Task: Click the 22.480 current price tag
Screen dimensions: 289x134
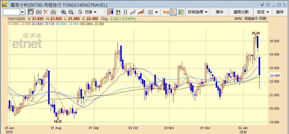Action: point(275,76)
